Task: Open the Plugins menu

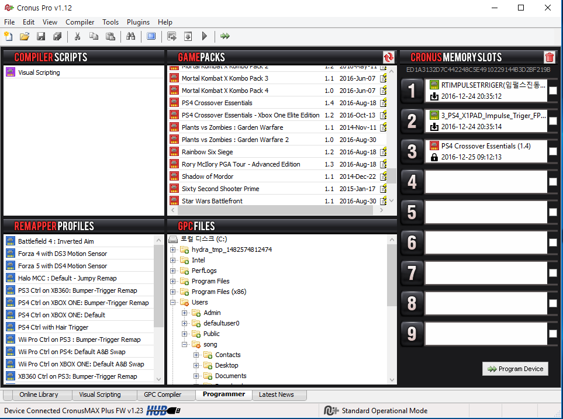Action: tap(138, 22)
